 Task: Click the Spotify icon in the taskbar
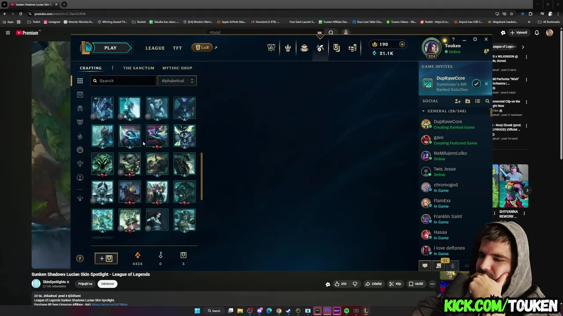[347, 311]
